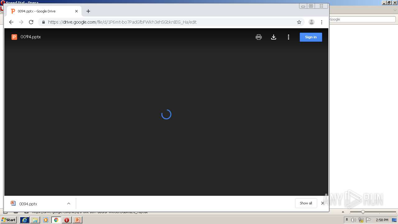Click the volume speaker tray icon
Viewport: 398px width, 224px height.
[354, 220]
